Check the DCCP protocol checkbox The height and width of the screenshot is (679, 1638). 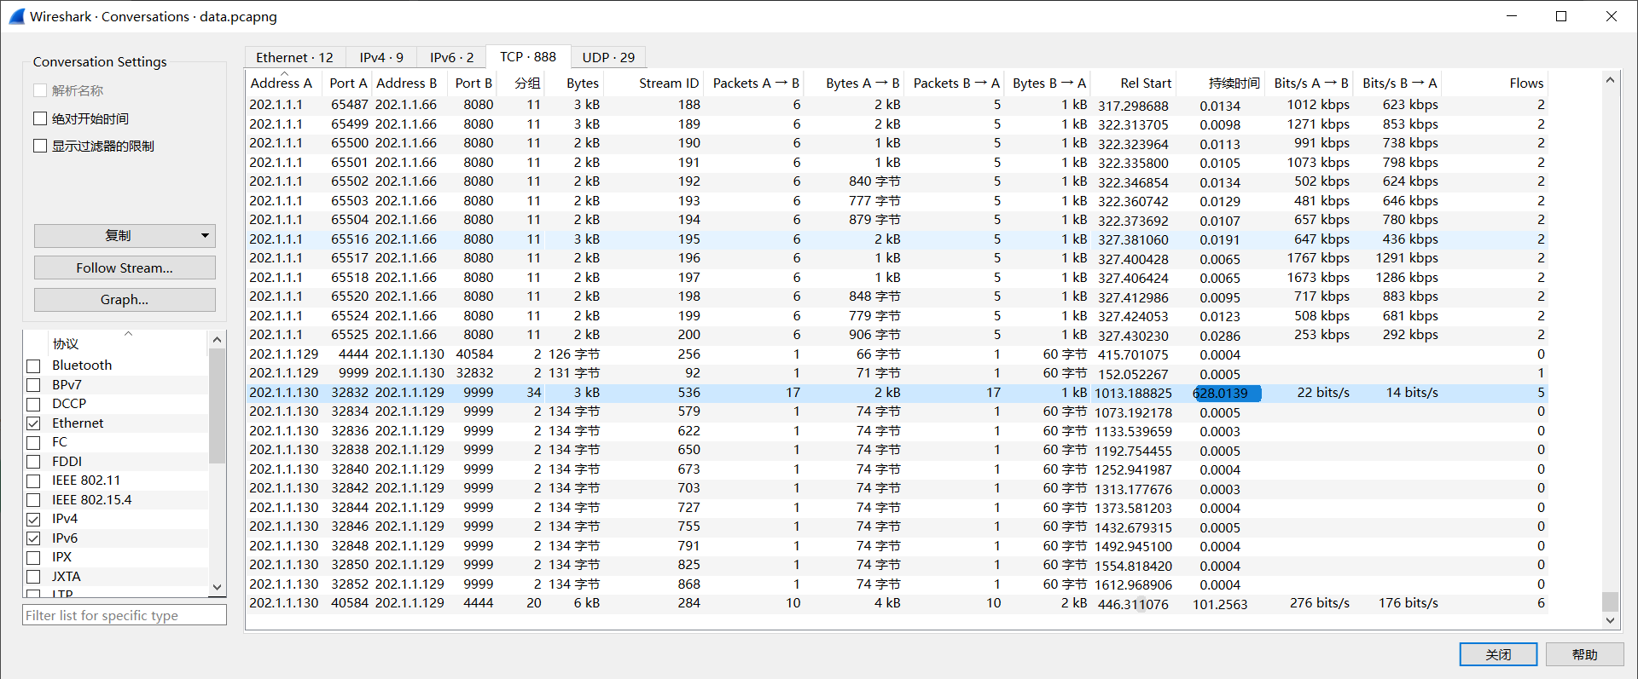pos(34,404)
